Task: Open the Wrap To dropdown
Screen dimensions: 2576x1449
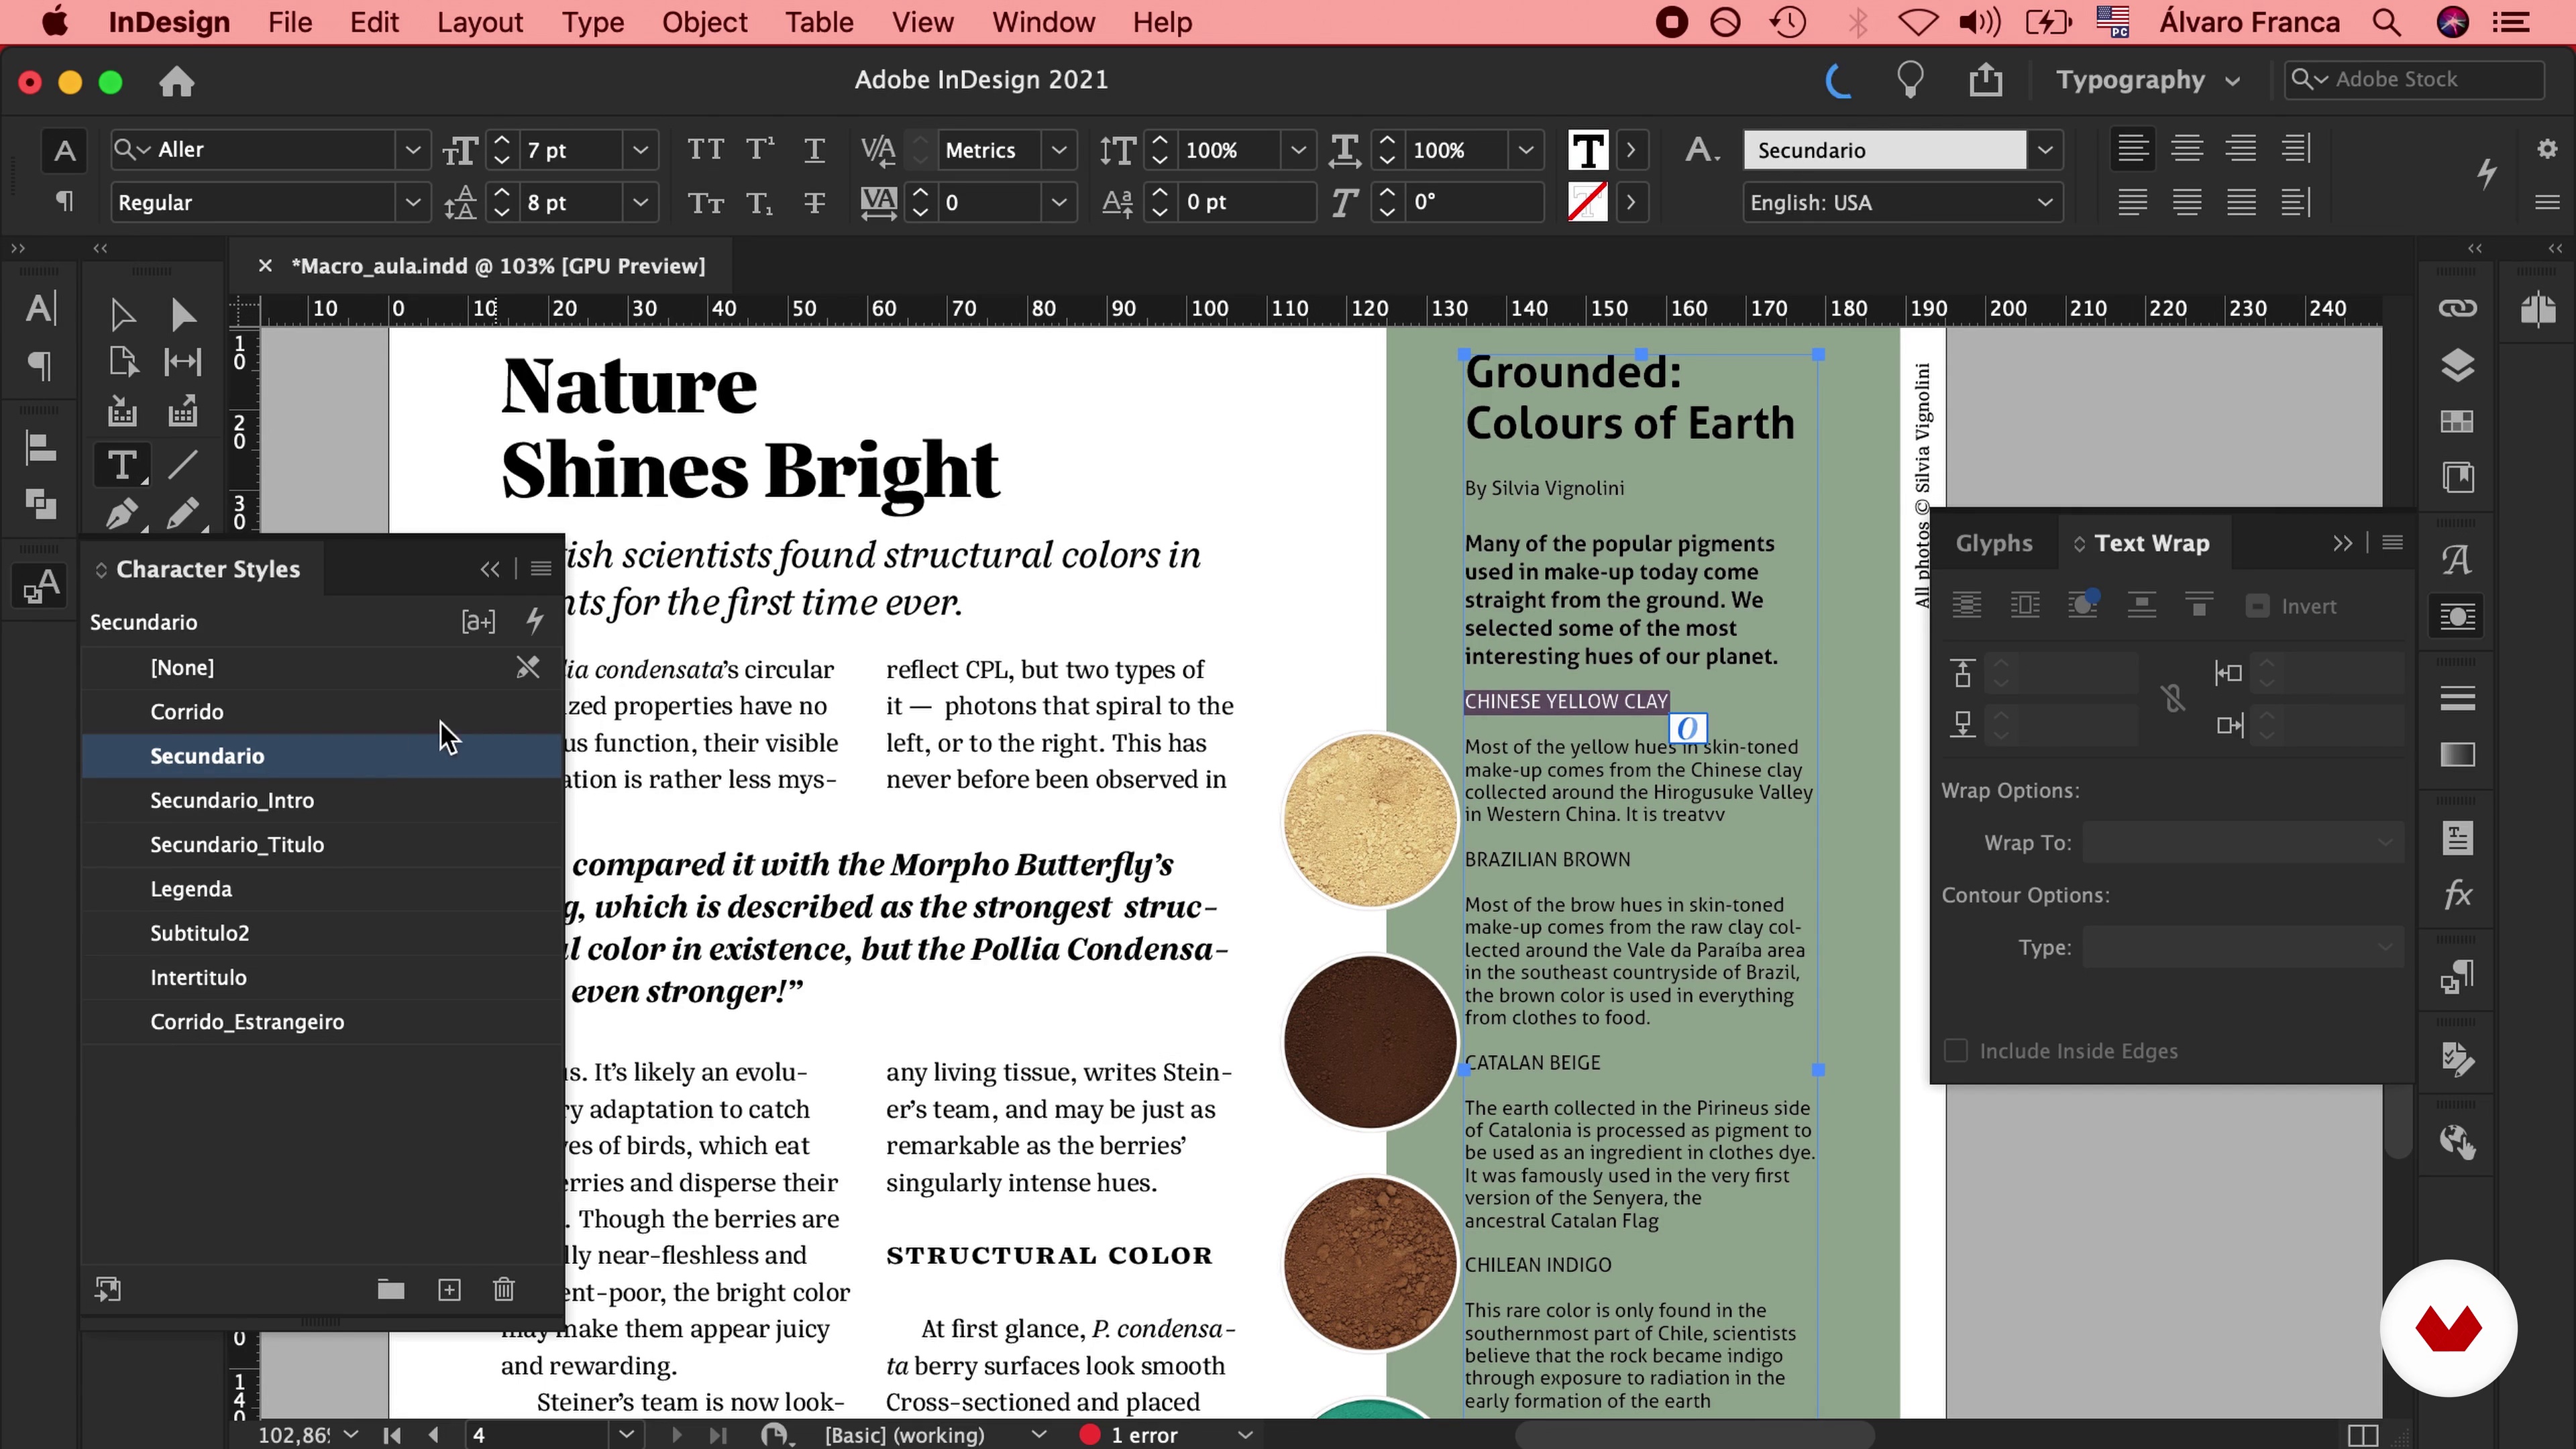Action: pyautogui.click(x=2244, y=843)
